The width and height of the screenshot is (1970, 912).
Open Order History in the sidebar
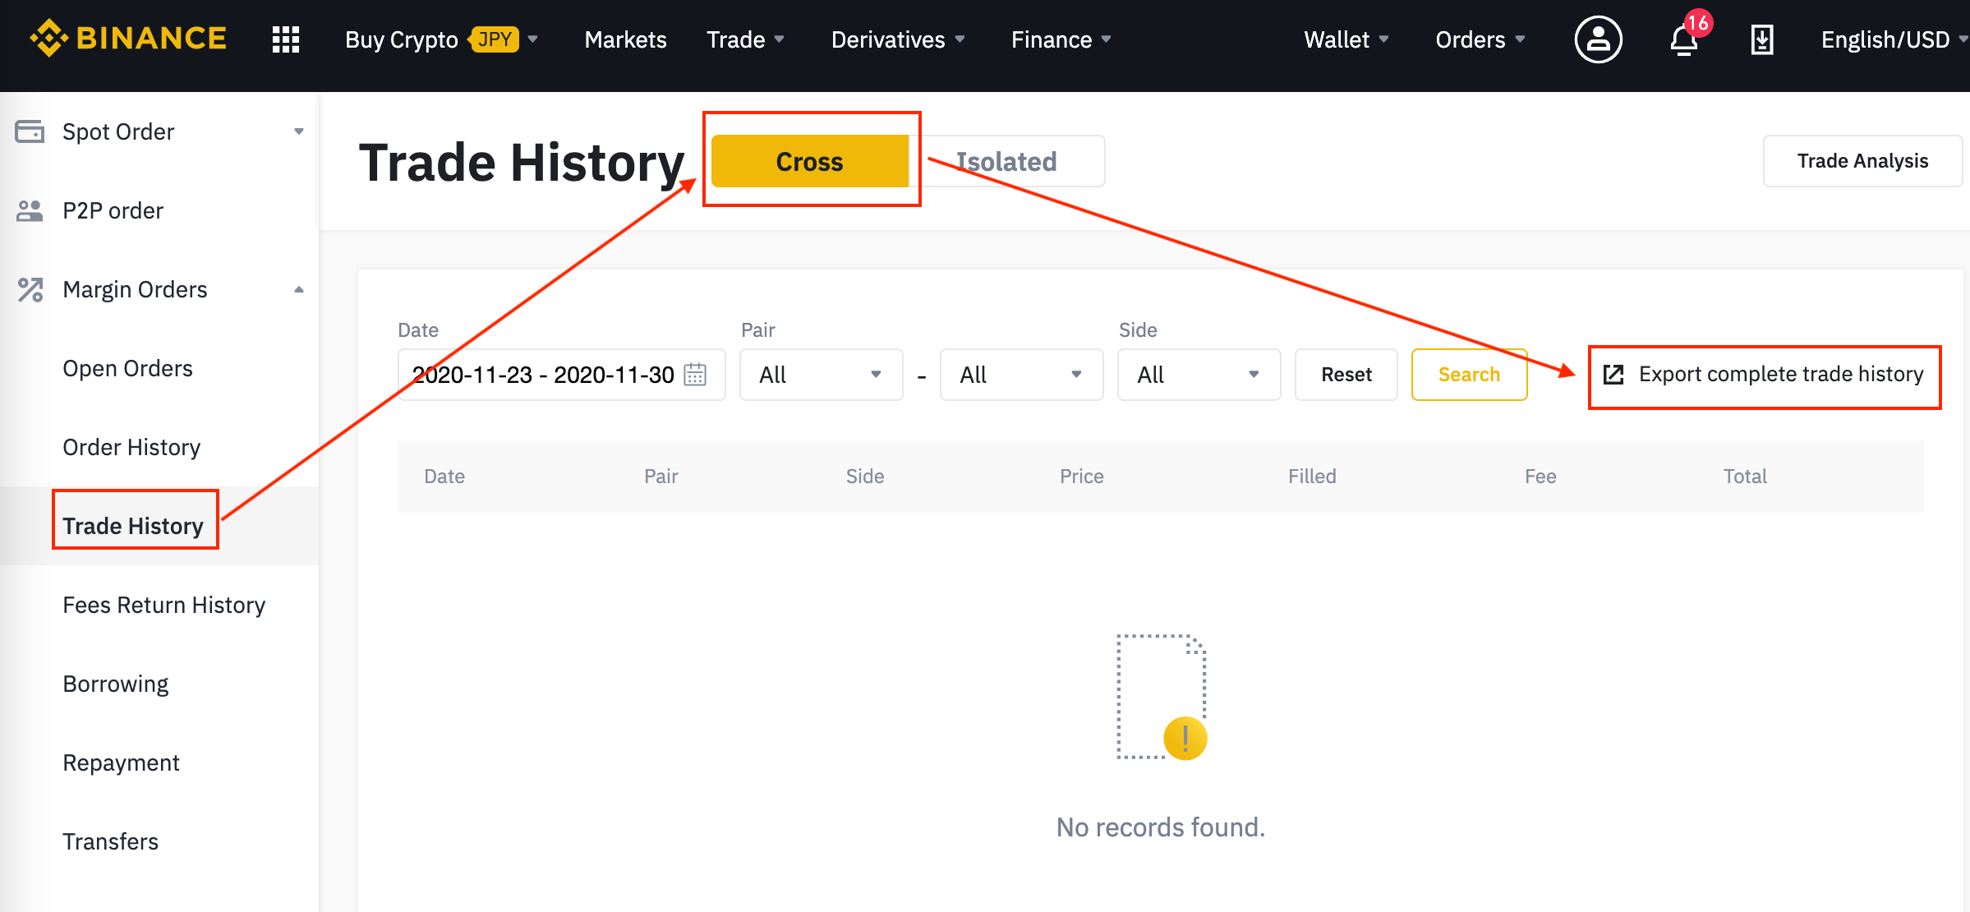pos(131,447)
